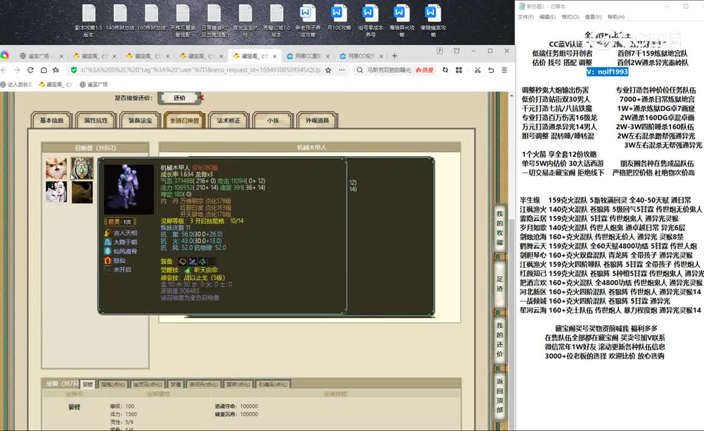Screen dimensions: 704x431
Task: Open Notepad 查看(V) menu
Action: tap(593, 17)
